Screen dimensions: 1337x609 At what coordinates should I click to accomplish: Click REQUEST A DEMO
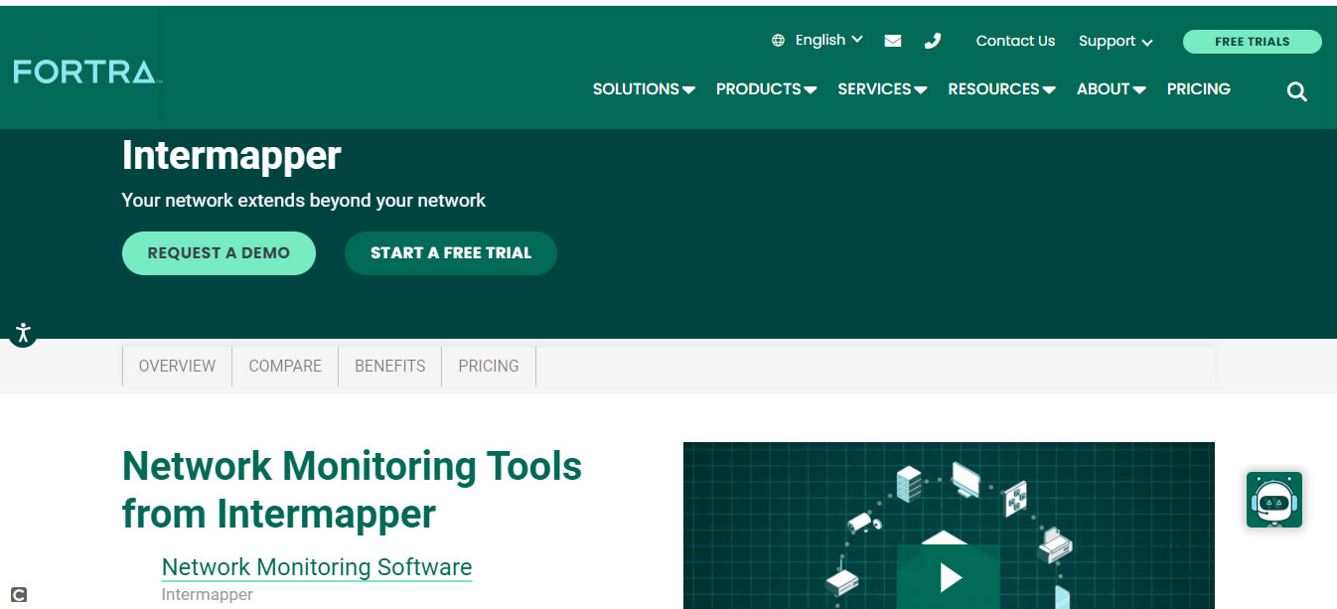click(x=219, y=253)
